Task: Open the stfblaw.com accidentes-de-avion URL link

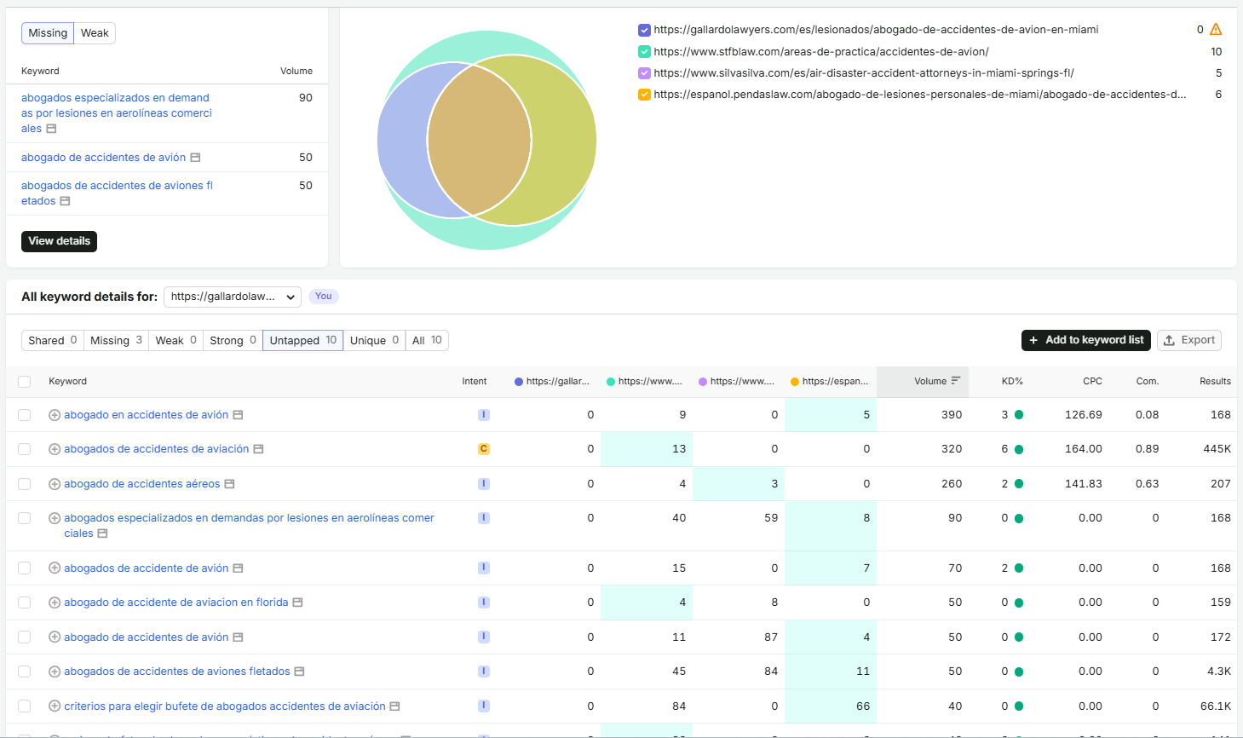Action: tap(821, 52)
